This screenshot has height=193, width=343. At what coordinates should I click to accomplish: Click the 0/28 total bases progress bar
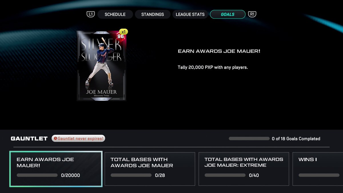coord(131,175)
